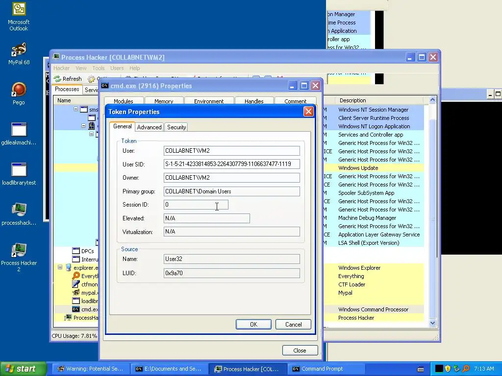Collapse the explorer.exe process tree node

pyautogui.click(x=60, y=267)
